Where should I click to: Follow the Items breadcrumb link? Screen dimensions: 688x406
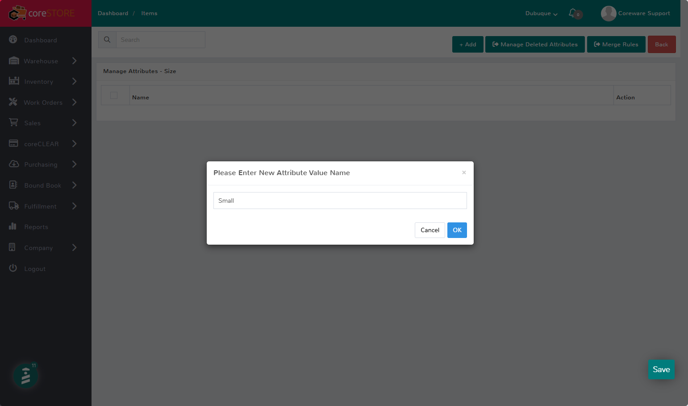coord(149,13)
